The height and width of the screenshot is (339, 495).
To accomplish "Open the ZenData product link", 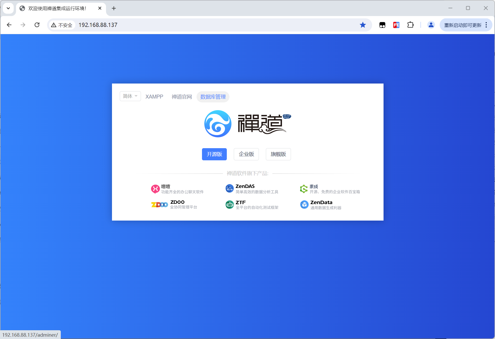I will pyautogui.click(x=321, y=202).
